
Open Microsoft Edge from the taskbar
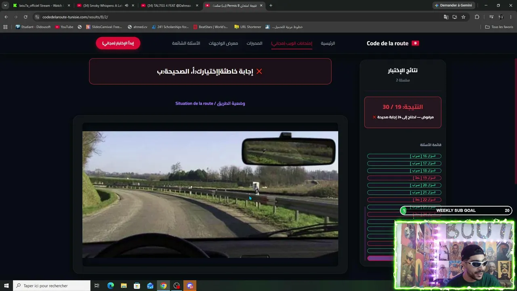coord(111,286)
